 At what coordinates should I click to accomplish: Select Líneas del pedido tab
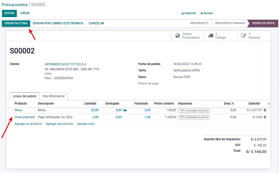tap(24, 96)
